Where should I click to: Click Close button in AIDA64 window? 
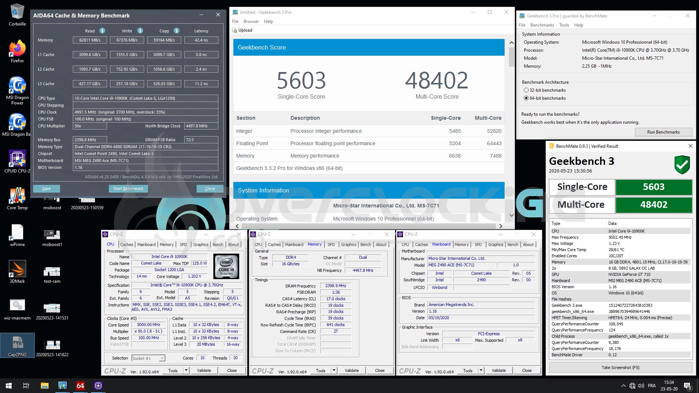click(x=210, y=188)
